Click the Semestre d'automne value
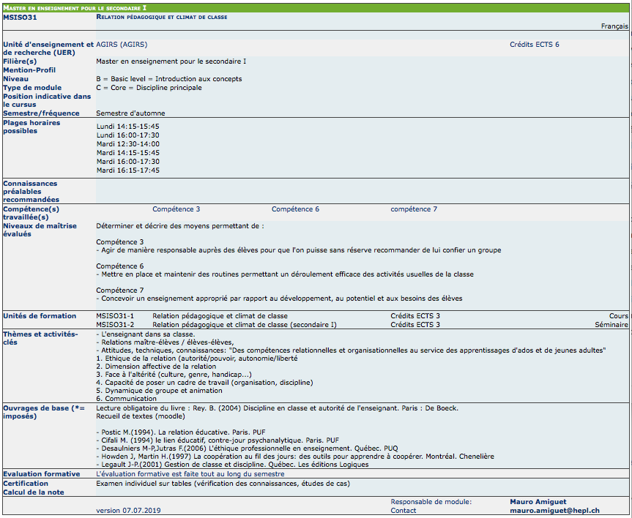Screen dimensions: 632x518 (x=130, y=113)
